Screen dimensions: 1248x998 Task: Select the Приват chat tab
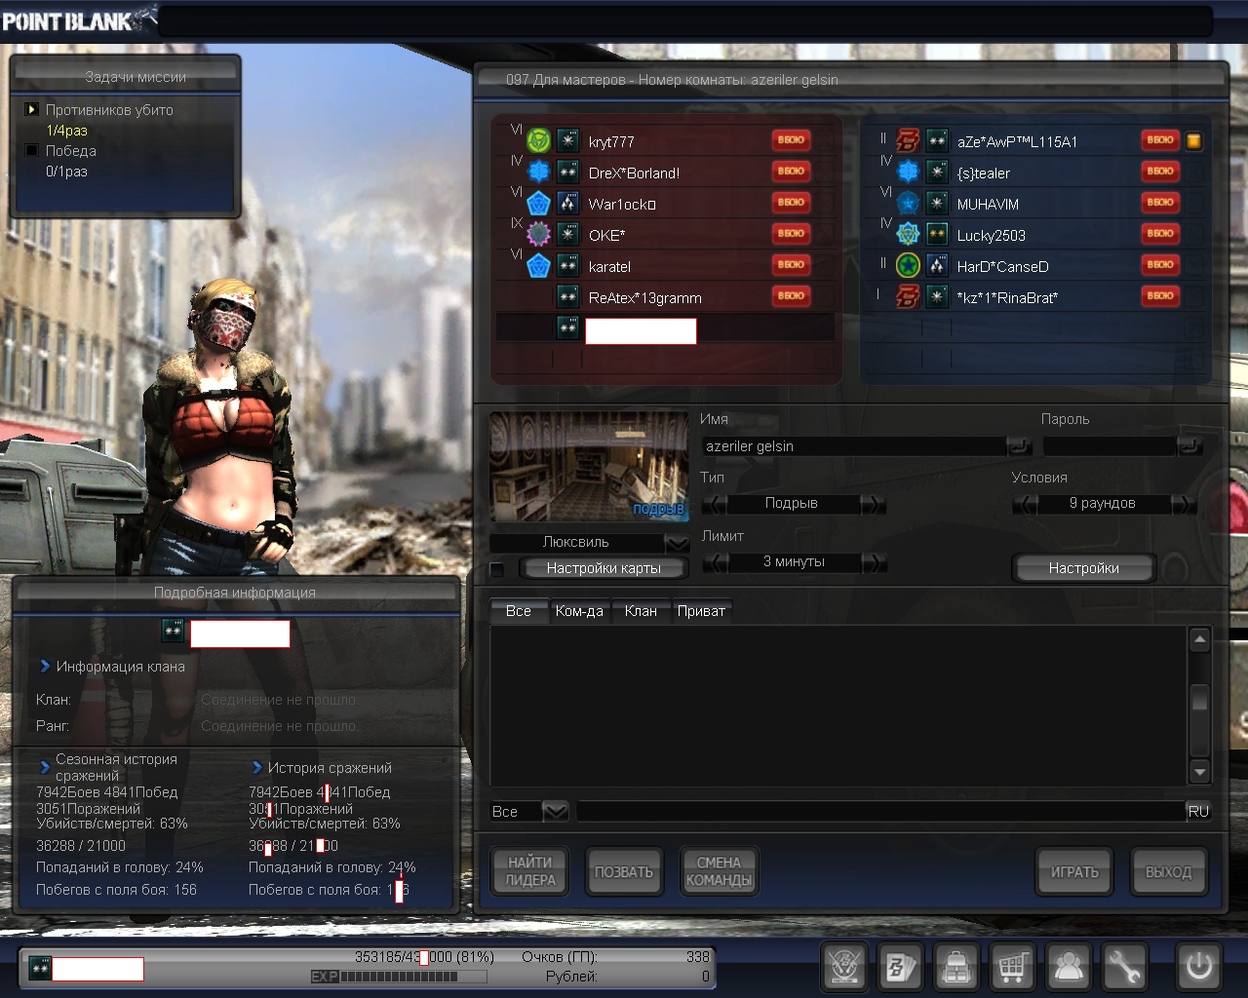coord(701,611)
